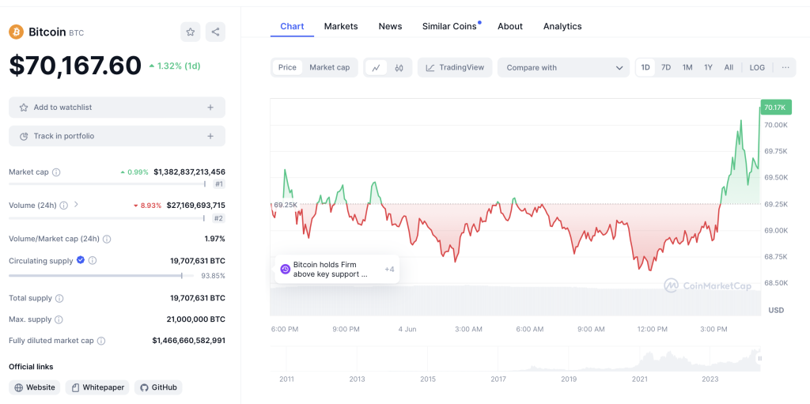Image resolution: width=810 pixels, height=404 pixels.
Task: Open the Analytics tab
Action: click(x=562, y=26)
